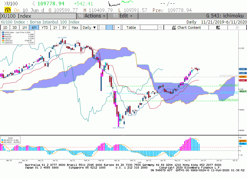Viewport: 247px width, 178px height.
Task: Click the Base(26) legend color swatch
Action: 3,36
